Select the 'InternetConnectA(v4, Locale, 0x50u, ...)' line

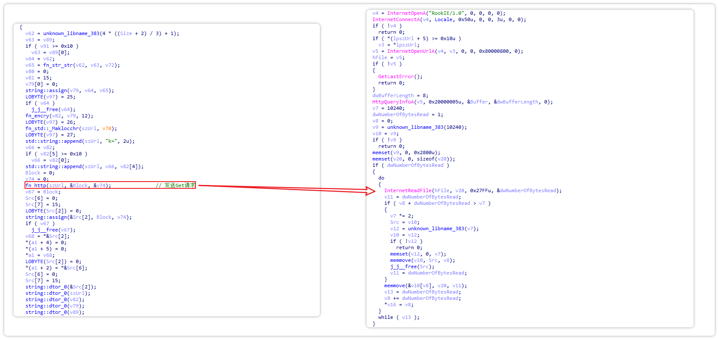[x=449, y=19]
